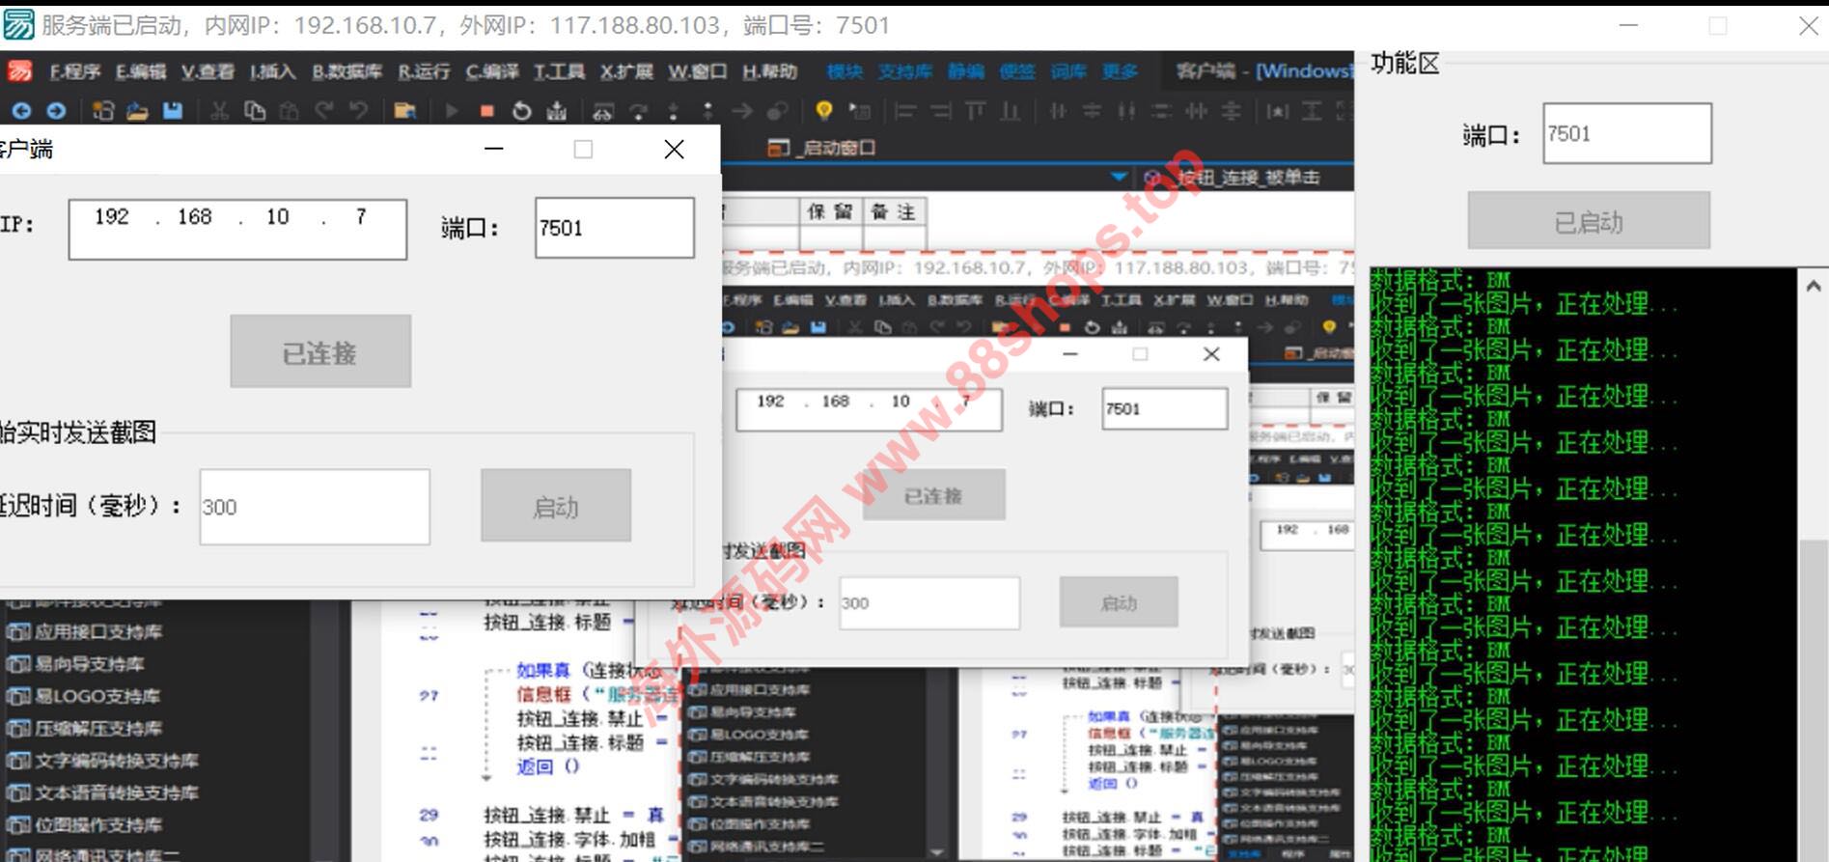The image size is (1829, 862).
Task: Click the run play triangle icon
Action: coord(451,111)
